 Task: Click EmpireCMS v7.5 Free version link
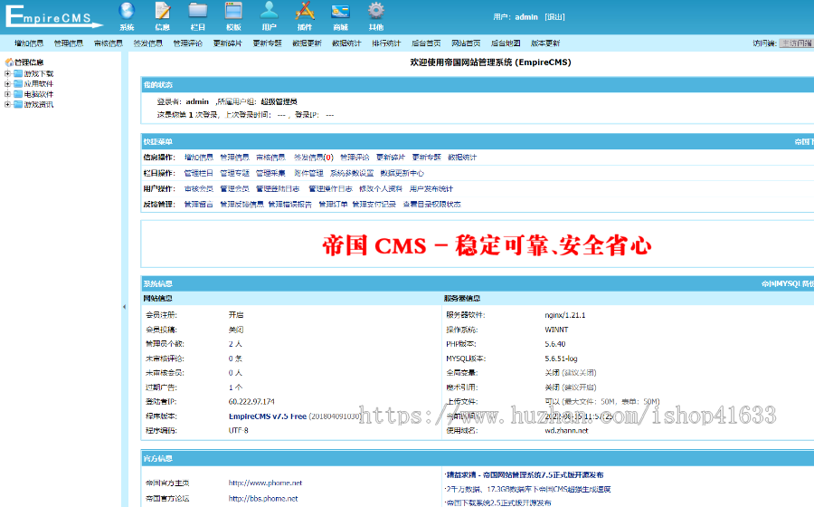point(268,416)
